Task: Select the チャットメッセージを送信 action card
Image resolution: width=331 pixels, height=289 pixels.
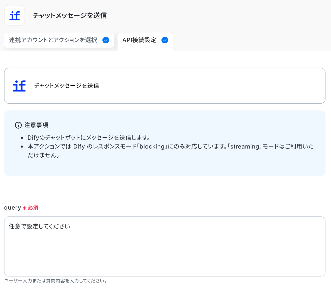Action: 165,86
